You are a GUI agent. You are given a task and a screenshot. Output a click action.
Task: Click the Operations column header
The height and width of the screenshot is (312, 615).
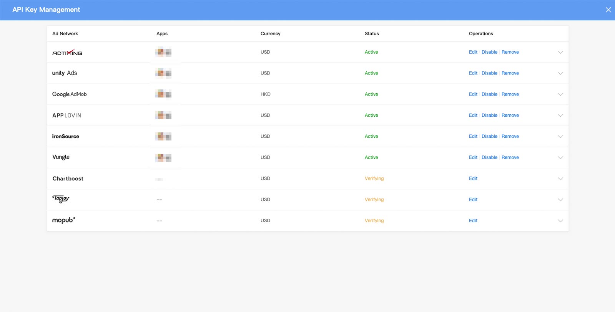point(481,34)
